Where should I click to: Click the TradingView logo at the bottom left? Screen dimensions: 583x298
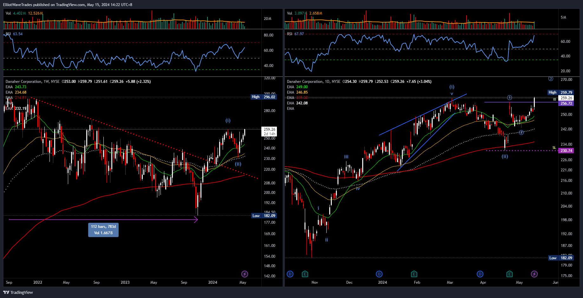tap(18, 292)
